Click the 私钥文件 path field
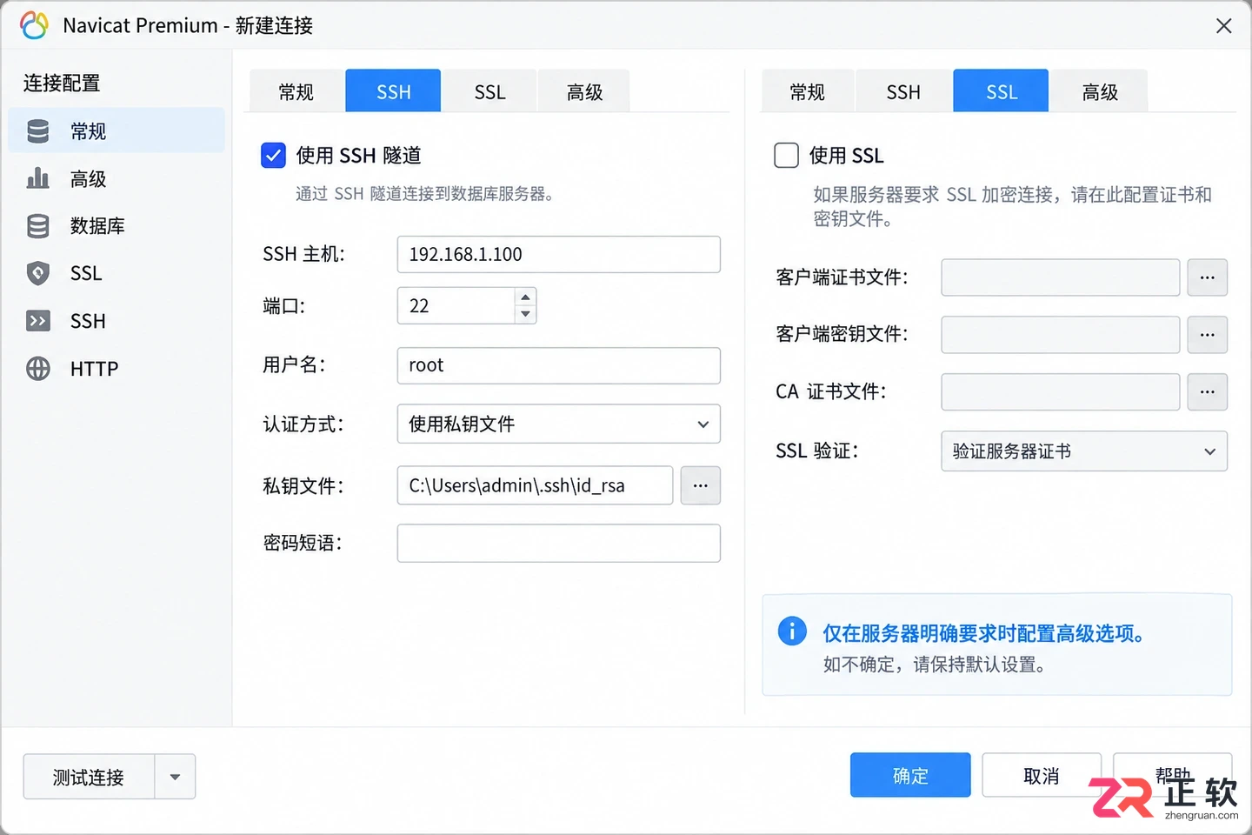This screenshot has height=835, width=1252. pyautogui.click(x=536, y=485)
